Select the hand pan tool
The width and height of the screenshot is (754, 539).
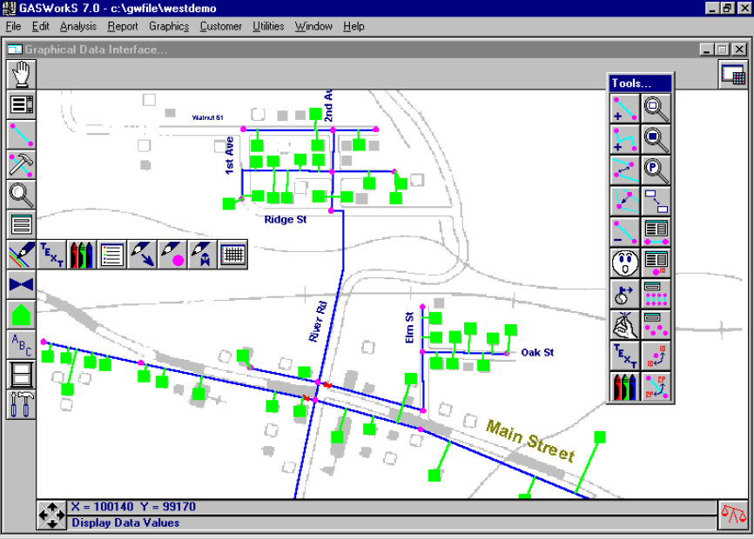tap(21, 74)
